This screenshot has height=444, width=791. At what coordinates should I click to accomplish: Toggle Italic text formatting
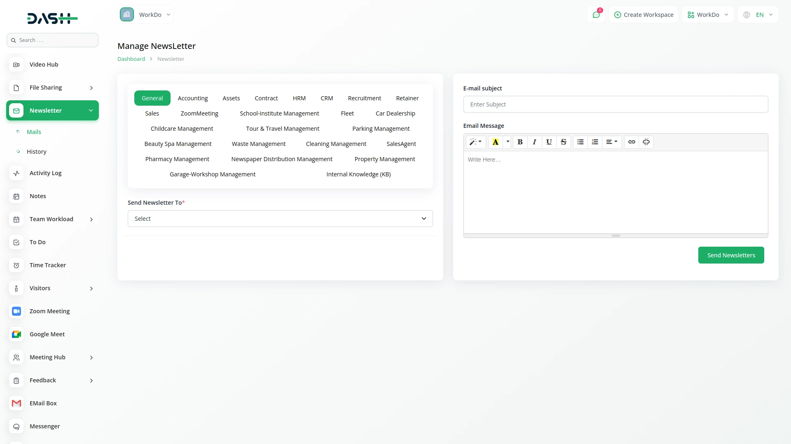[x=534, y=142]
